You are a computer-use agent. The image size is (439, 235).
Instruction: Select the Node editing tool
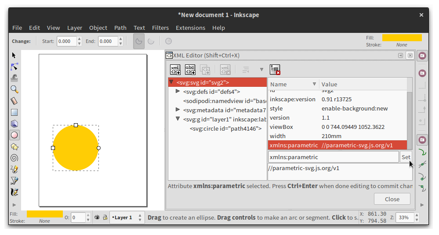(x=14, y=67)
